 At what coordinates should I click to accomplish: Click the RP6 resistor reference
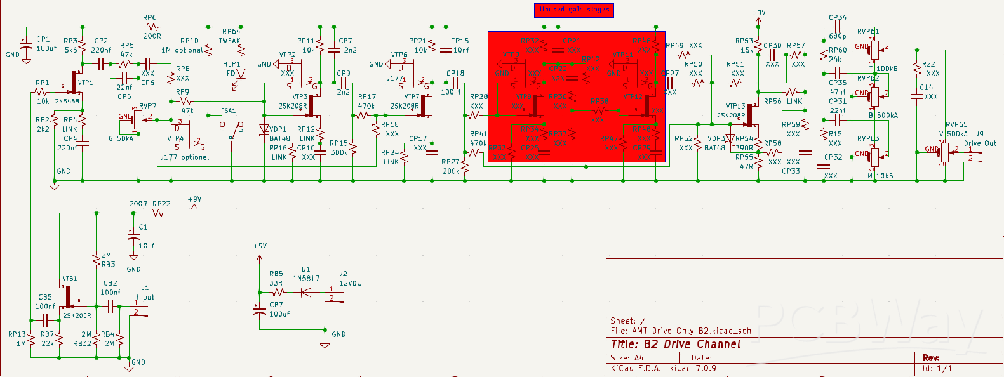(150, 18)
